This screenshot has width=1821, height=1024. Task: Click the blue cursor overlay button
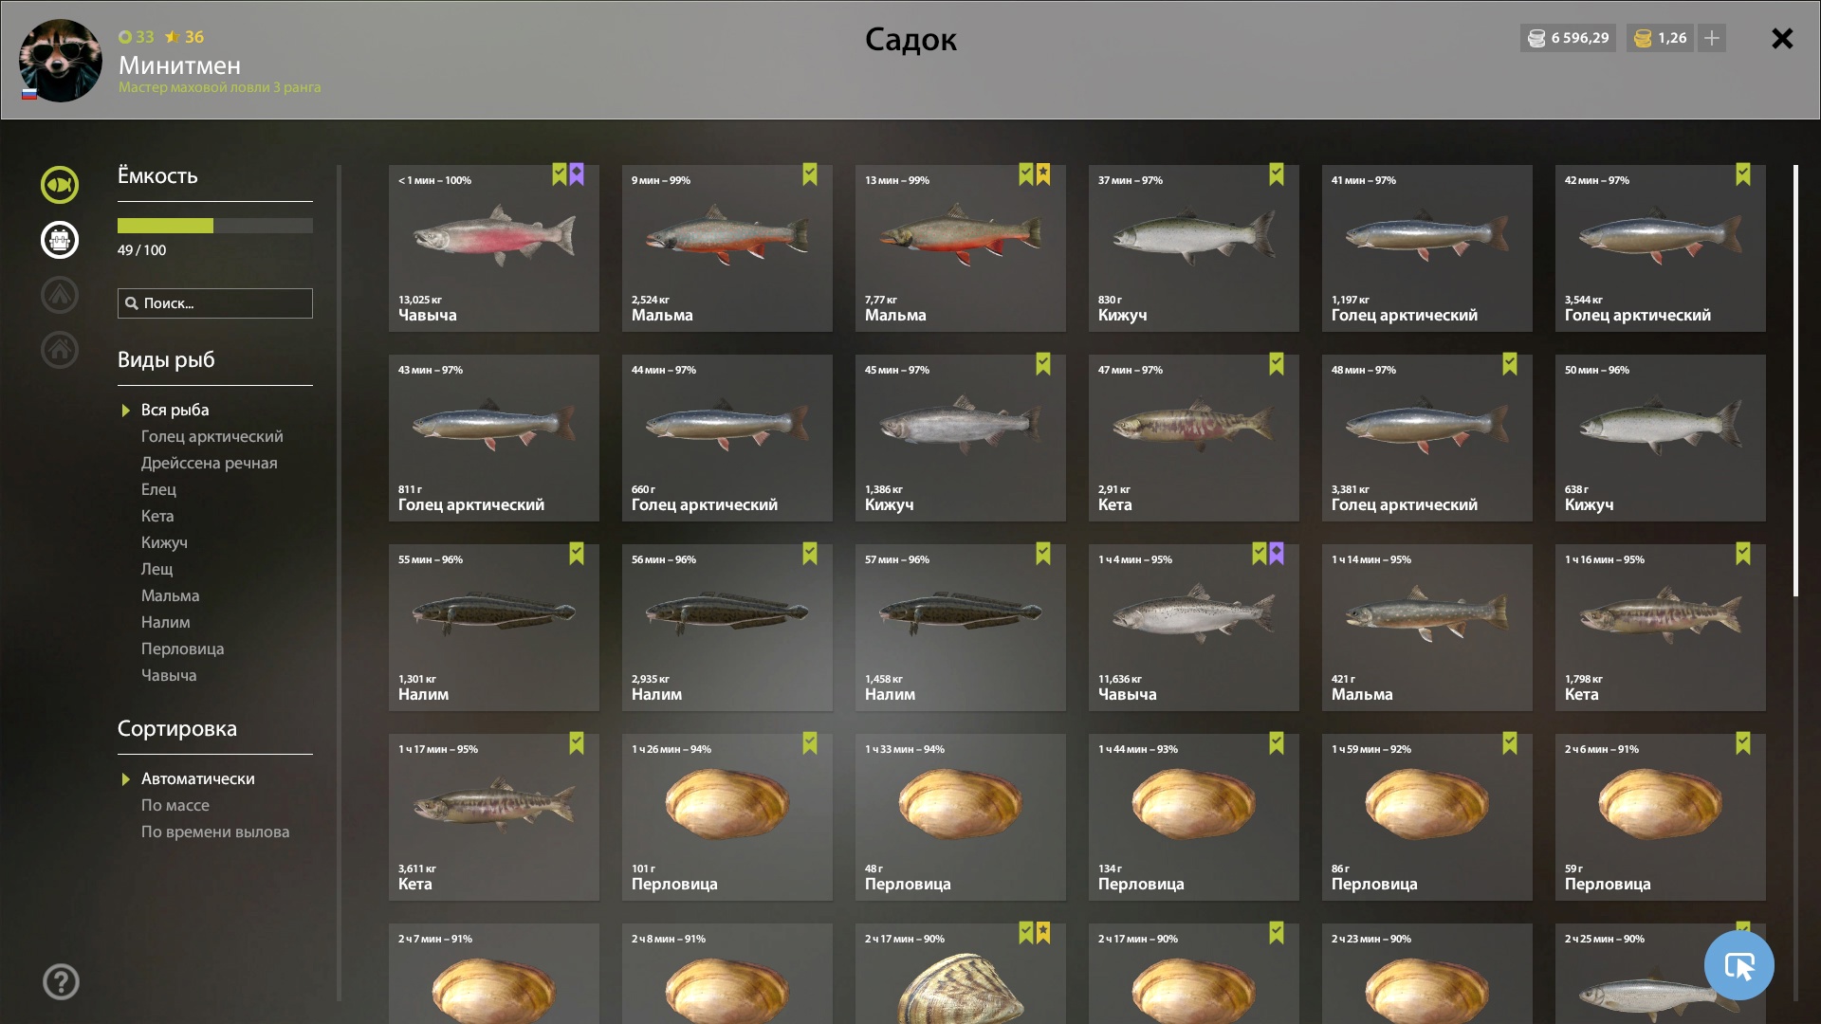tap(1738, 965)
